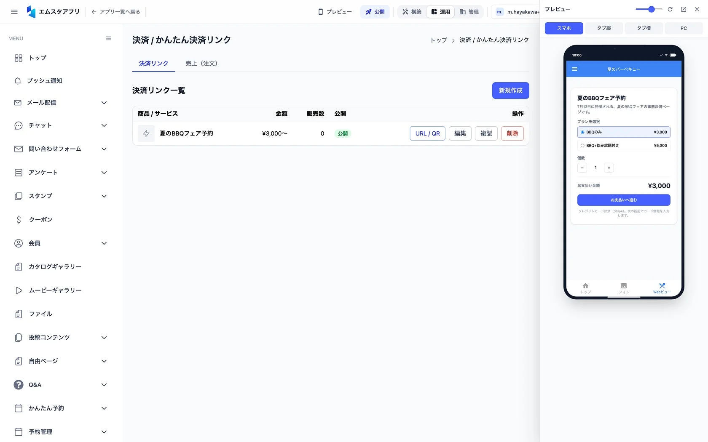Click the 公開 rocket button in header
Image resolution: width=708 pixels, height=442 pixels.
pyautogui.click(x=375, y=12)
